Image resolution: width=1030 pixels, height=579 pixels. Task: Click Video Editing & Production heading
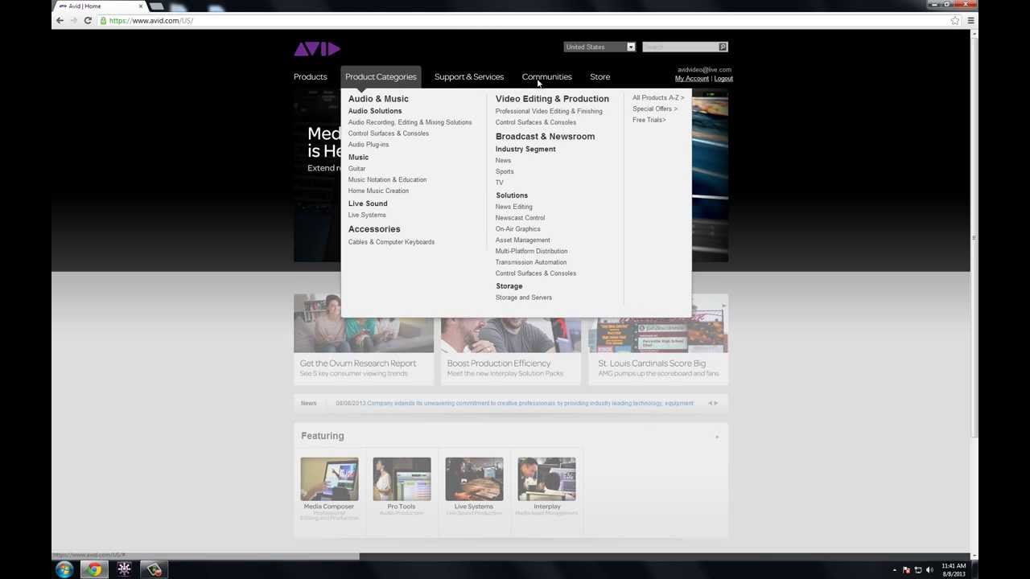pyautogui.click(x=552, y=99)
